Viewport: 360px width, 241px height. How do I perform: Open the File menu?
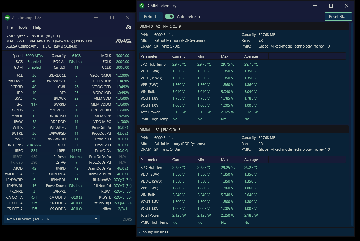10,27
